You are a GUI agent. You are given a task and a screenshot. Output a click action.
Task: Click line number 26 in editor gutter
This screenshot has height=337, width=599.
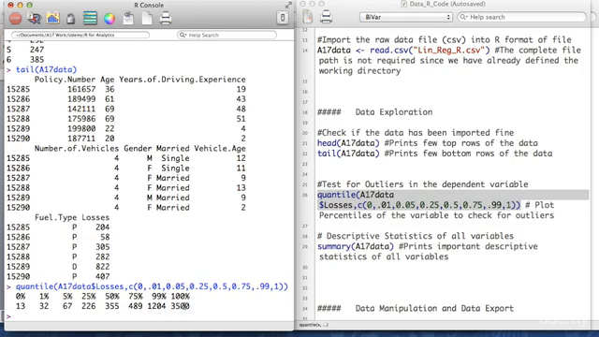[305, 196]
